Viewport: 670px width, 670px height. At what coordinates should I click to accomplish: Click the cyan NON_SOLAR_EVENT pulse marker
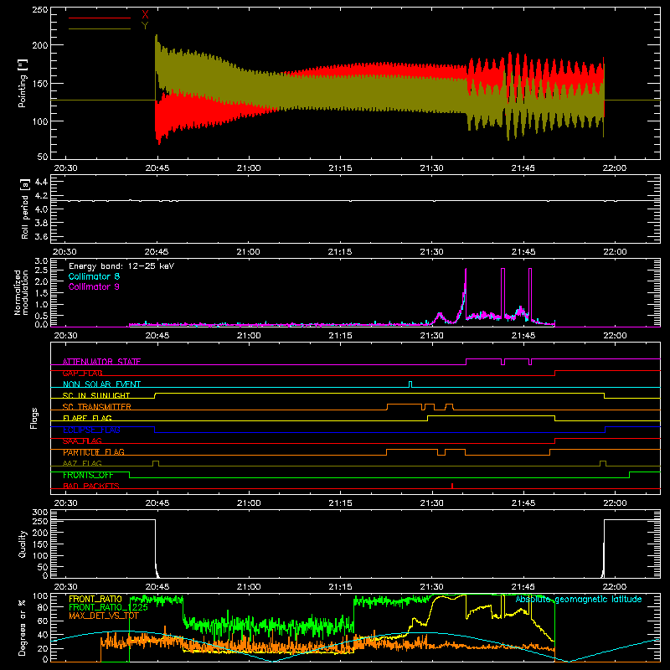pos(410,384)
